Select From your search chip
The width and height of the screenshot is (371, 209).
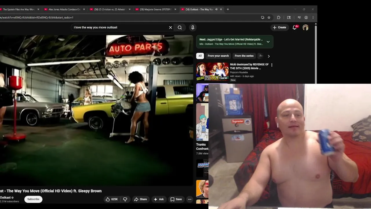(218, 56)
